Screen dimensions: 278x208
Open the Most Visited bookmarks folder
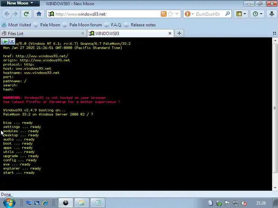pyautogui.click(x=16, y=25)
